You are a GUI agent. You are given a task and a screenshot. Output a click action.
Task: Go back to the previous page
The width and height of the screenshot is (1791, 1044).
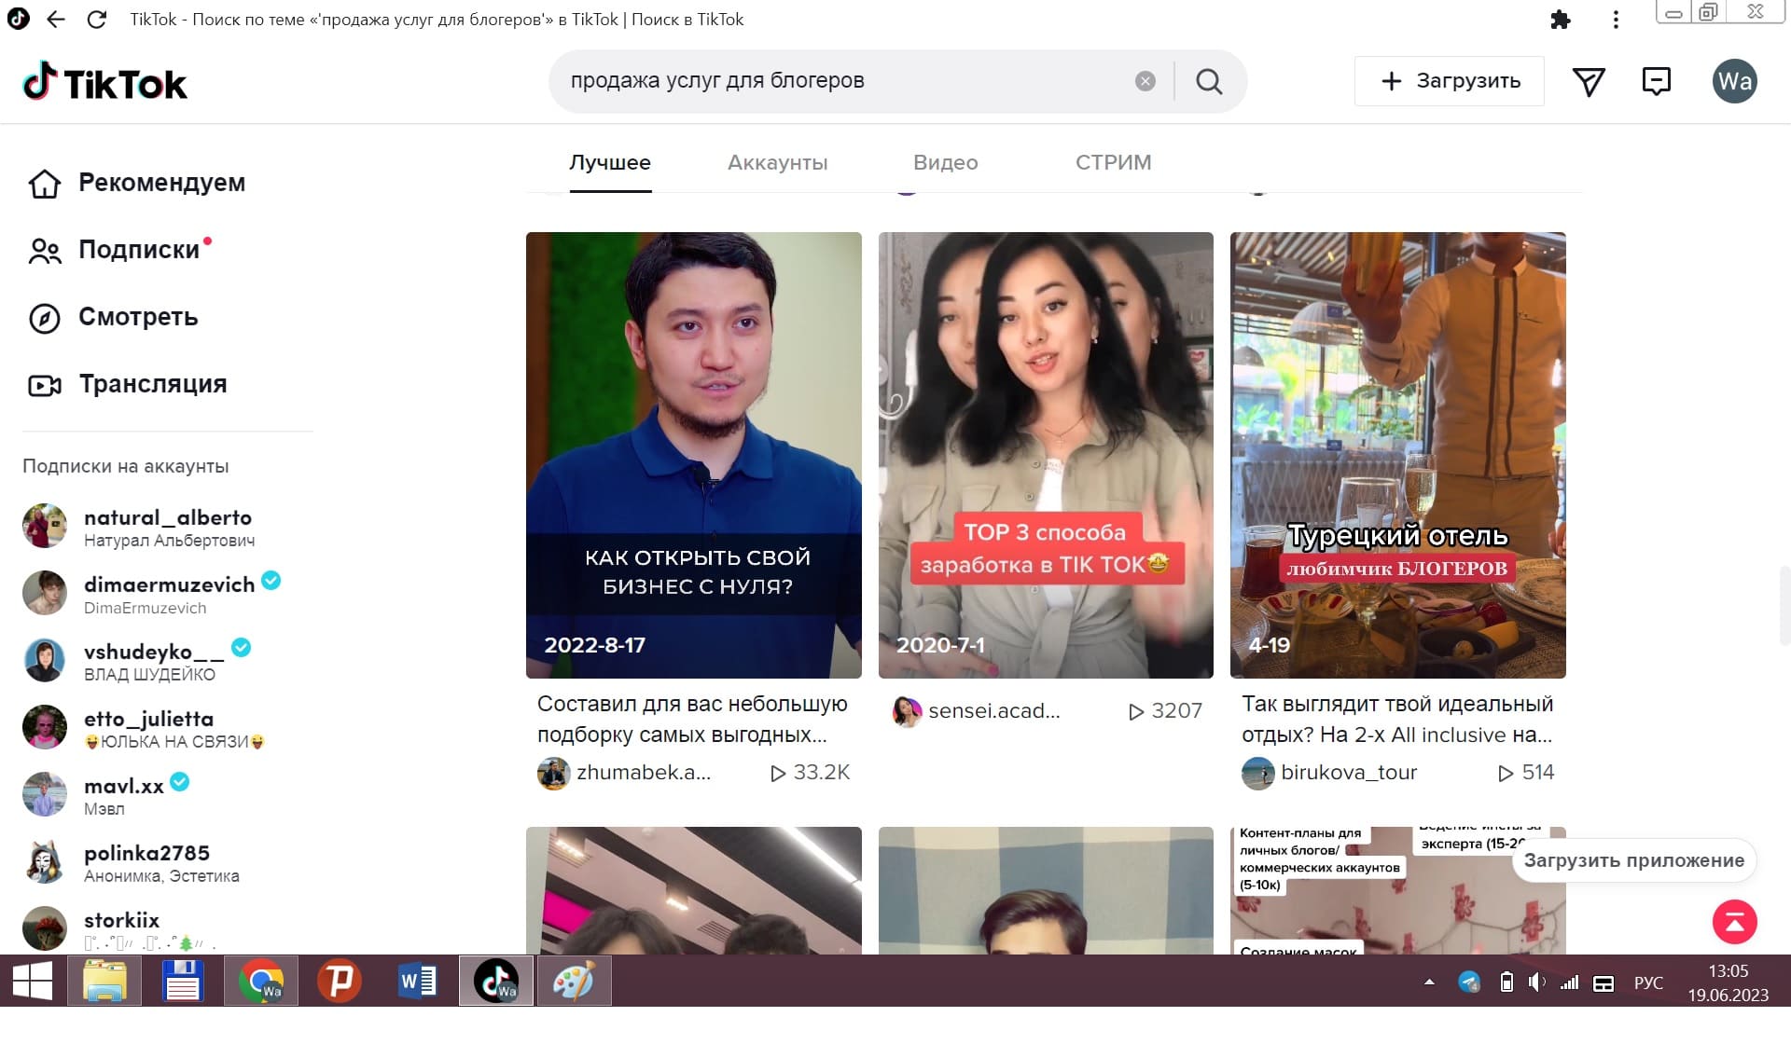tap(56, 20)
